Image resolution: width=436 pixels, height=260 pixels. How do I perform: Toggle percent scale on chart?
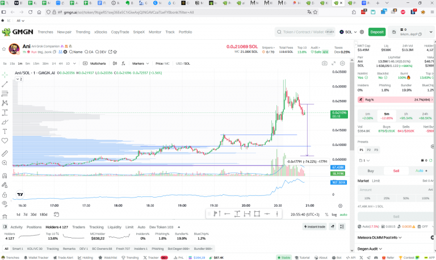[x=327, y=215]
